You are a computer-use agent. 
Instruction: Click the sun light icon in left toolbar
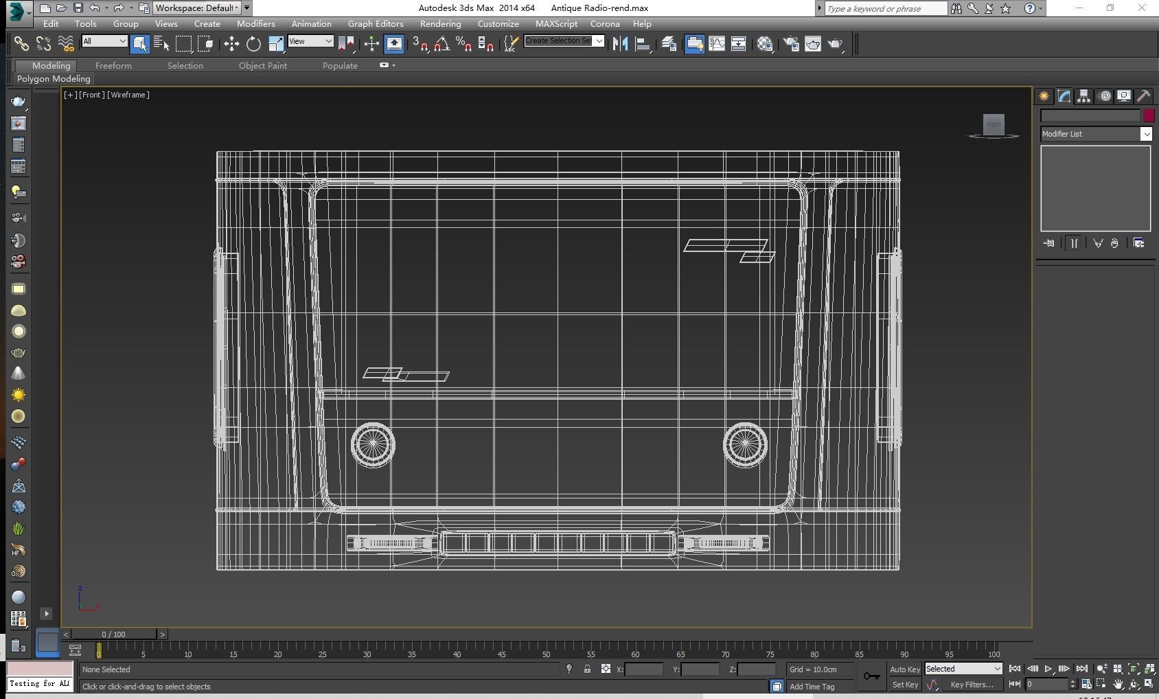pyautogui.click(x=19, y=395)
